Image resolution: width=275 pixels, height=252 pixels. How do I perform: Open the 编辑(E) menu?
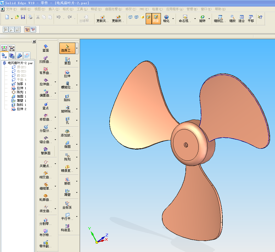pyautogui.click(x=25, y=9)
